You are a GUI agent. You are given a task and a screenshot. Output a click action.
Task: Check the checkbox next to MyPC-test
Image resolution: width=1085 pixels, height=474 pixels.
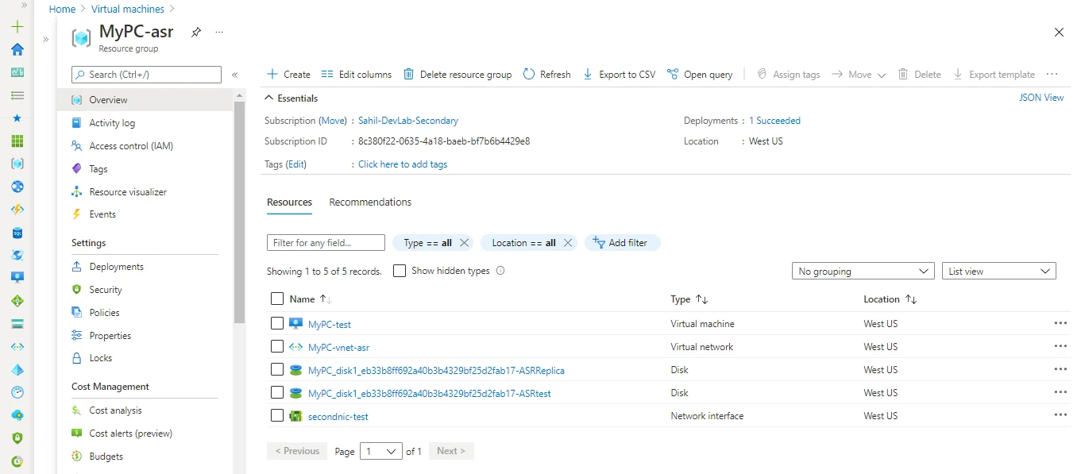277,323
